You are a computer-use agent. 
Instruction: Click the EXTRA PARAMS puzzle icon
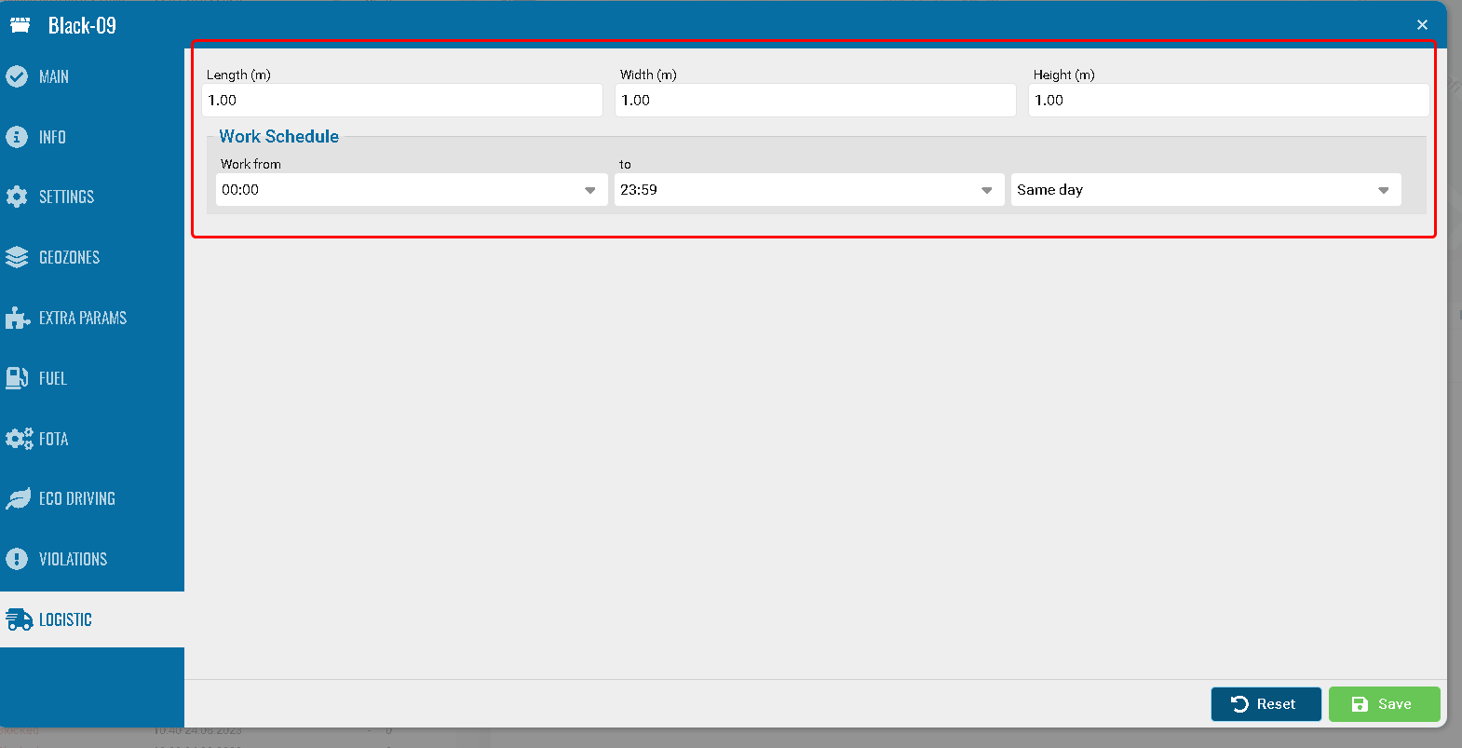click(x=17, y=318)
